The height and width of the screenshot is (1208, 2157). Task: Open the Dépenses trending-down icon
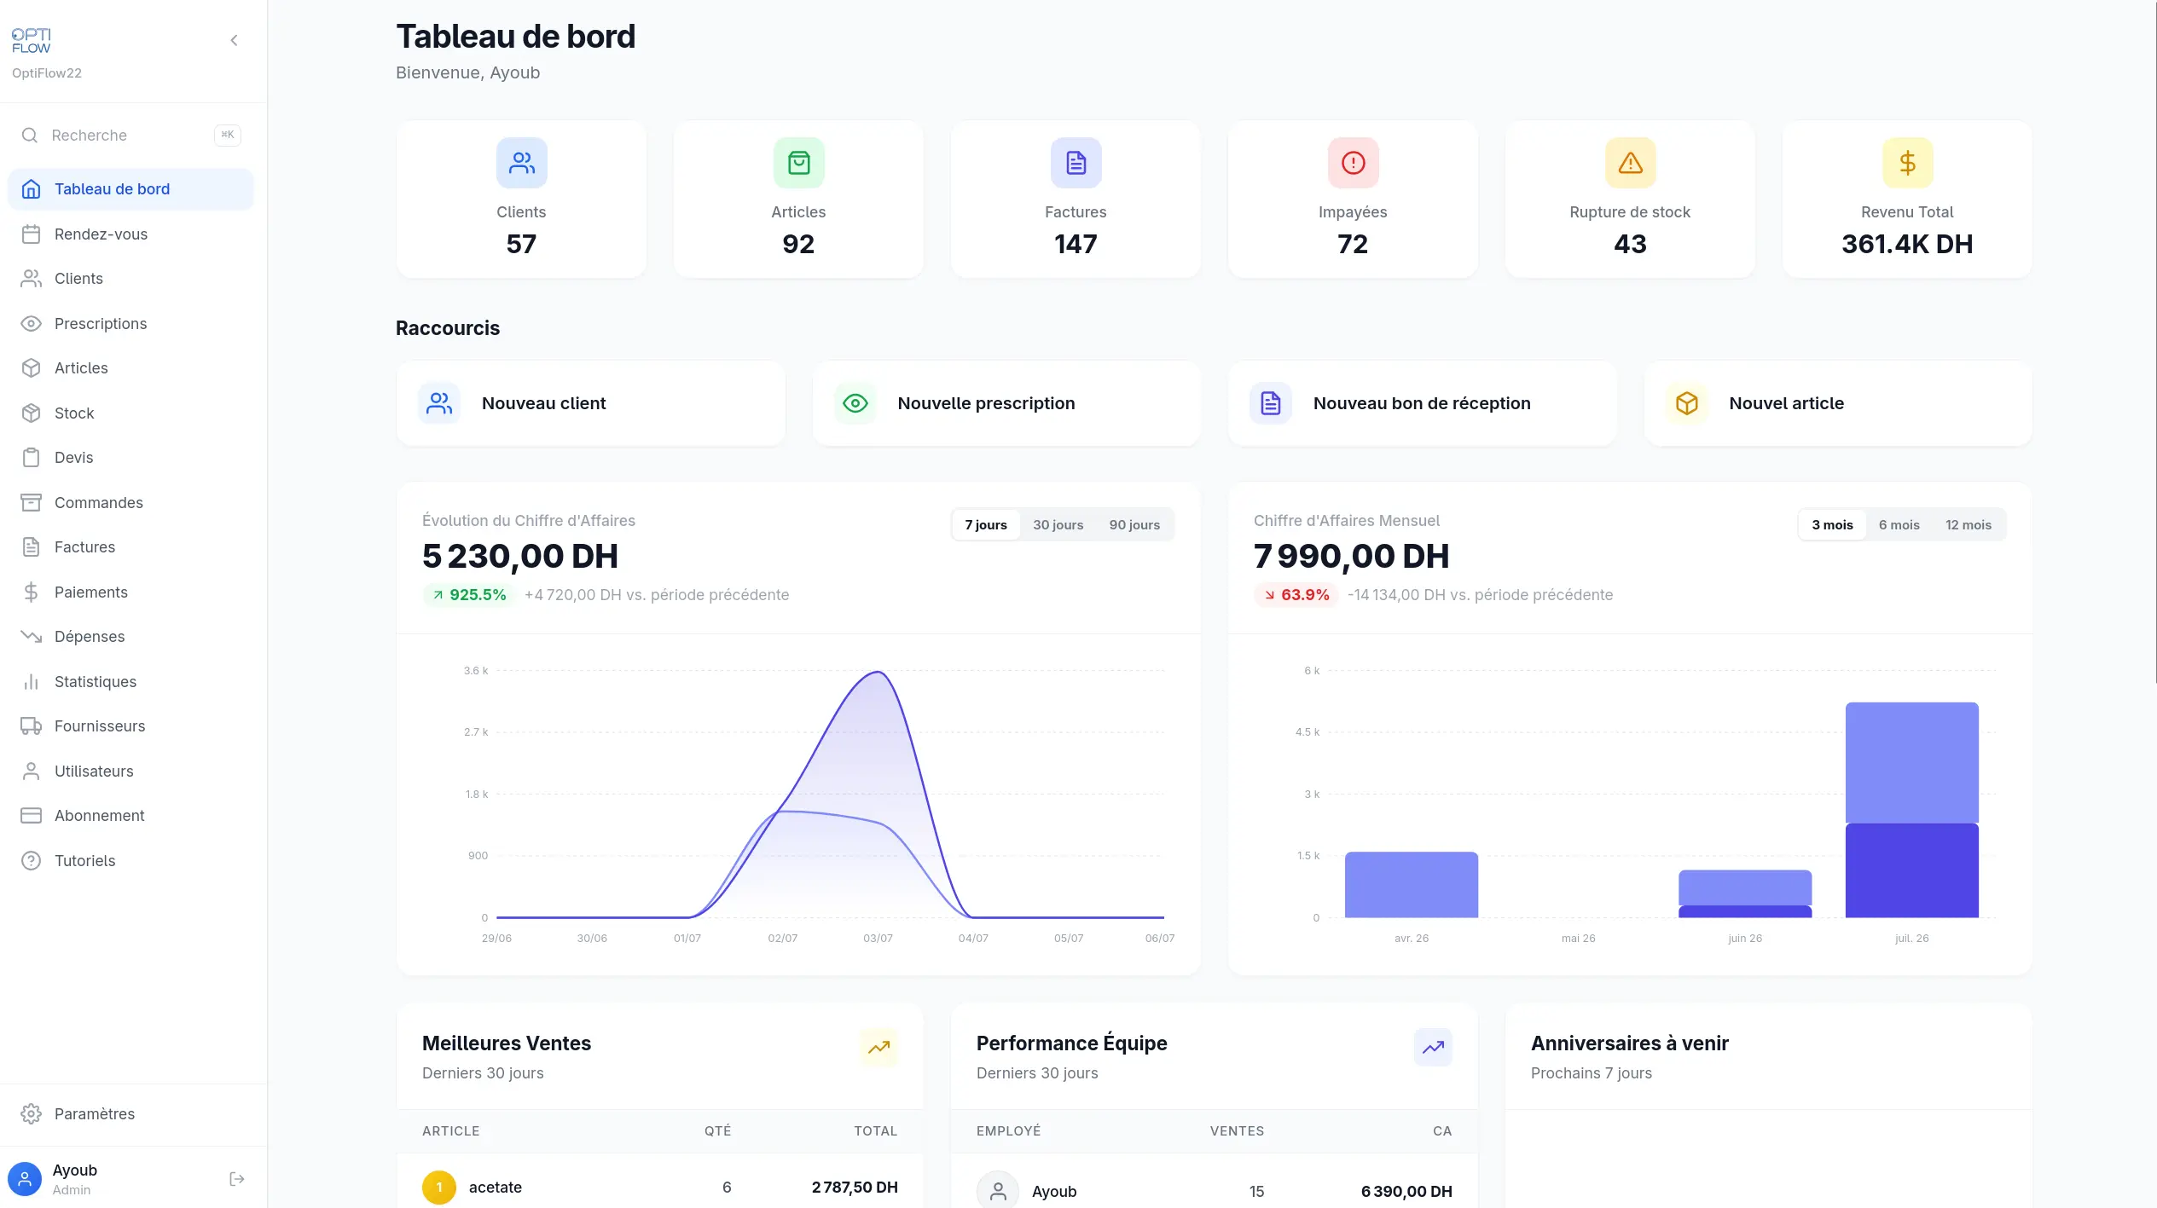point(31,637)
